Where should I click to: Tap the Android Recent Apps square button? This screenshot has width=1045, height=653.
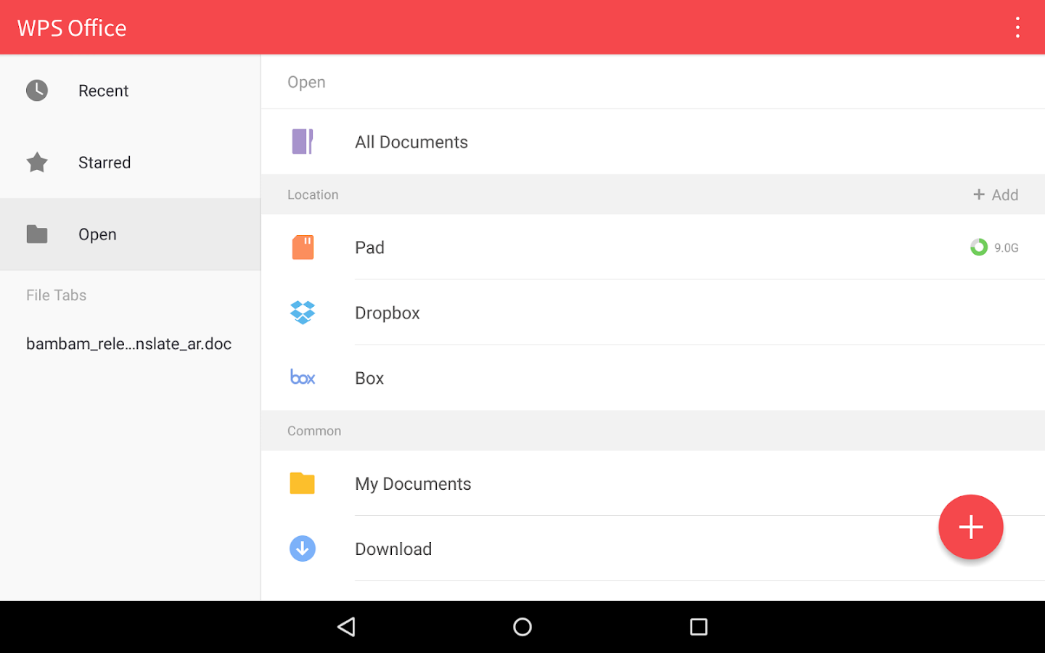click(x=699, y=627)
